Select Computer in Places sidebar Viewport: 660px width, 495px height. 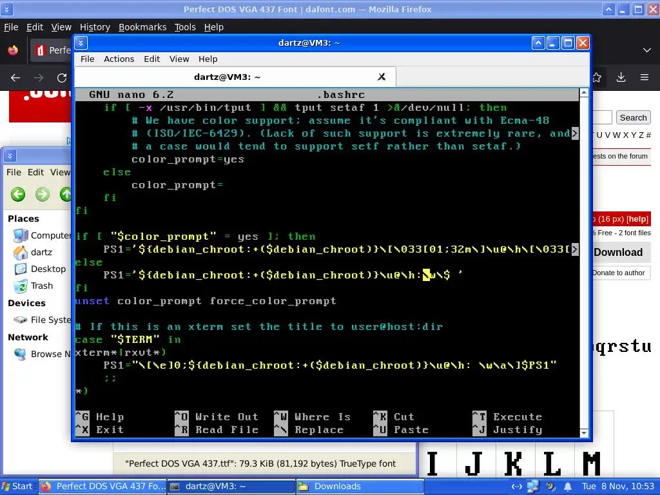pos(42,235)
